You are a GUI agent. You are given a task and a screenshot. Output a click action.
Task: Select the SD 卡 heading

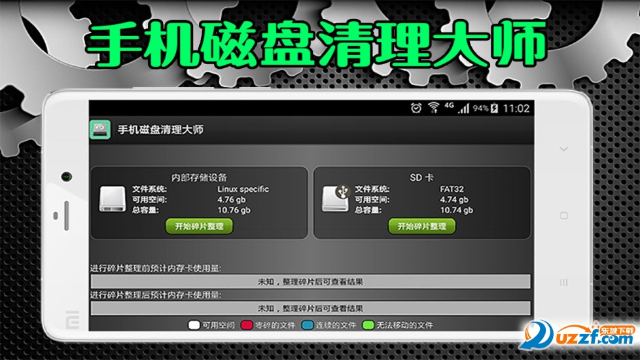click(421, 177)
